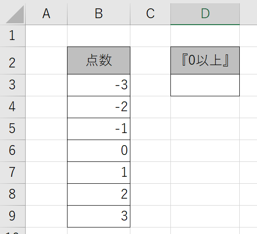Click empty cell A1
The width and height of the screenshot is (257, 234).
(x=47, y=36)
